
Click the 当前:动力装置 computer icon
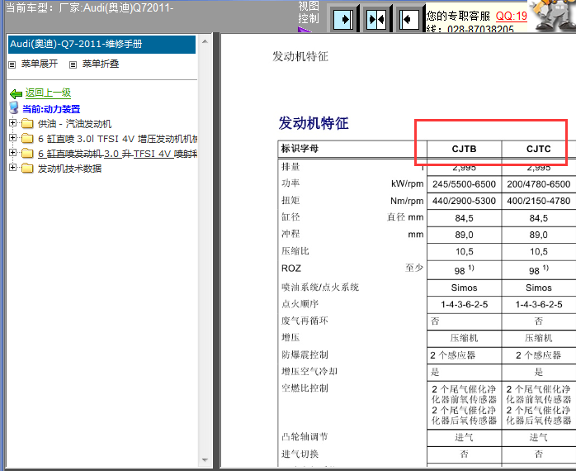(x=14, y=108)
